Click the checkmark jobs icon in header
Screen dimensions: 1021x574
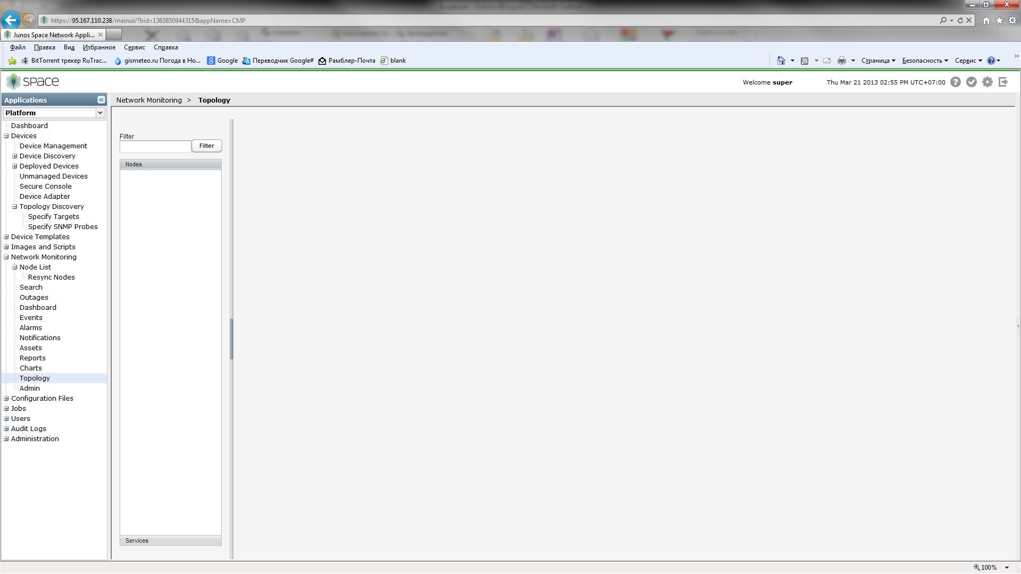click(972, 82)
